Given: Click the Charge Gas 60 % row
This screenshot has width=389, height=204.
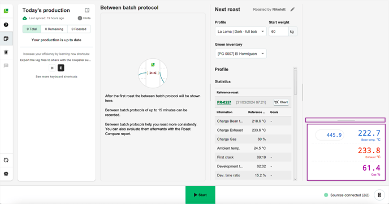Looking at the screenshot, I should pos(253,140).
